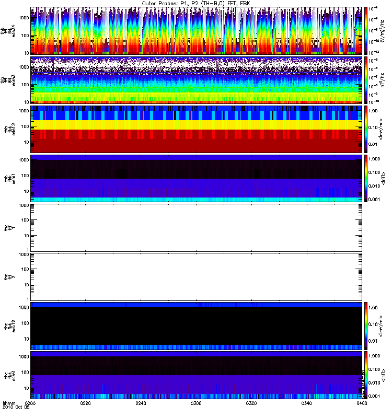Click the '<|nT|>' unit label beside the thc fbk scm1 color bar
Viewport: 392px width, 418px height.
click(x=384, y=375)
